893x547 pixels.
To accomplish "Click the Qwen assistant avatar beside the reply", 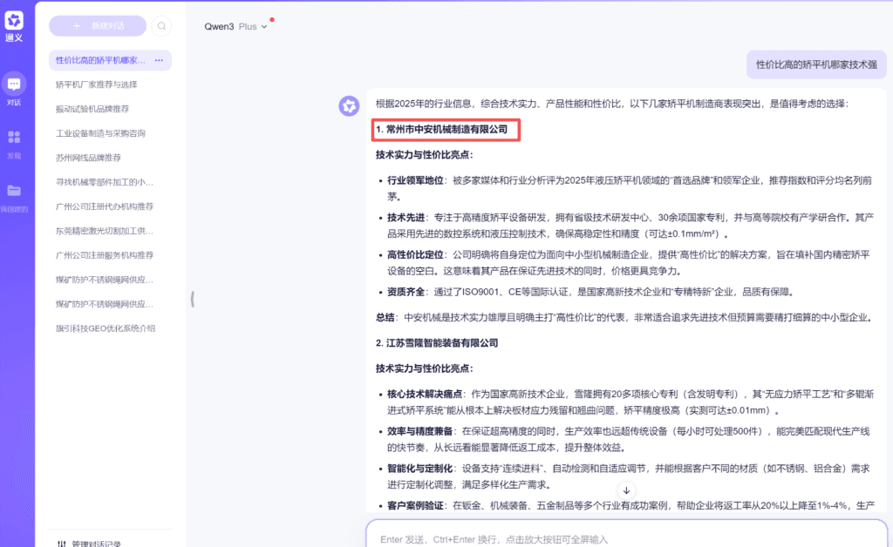I will tap(348, 105).
